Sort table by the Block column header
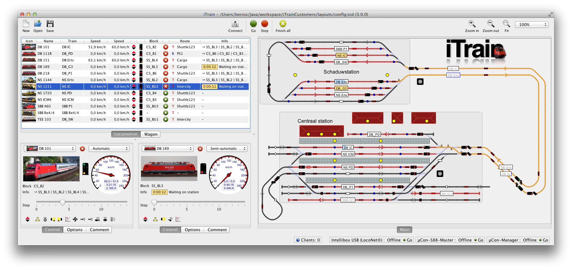The width and height of the screenshot is (572, 270). pyautogui.click(x=154, y=41)
